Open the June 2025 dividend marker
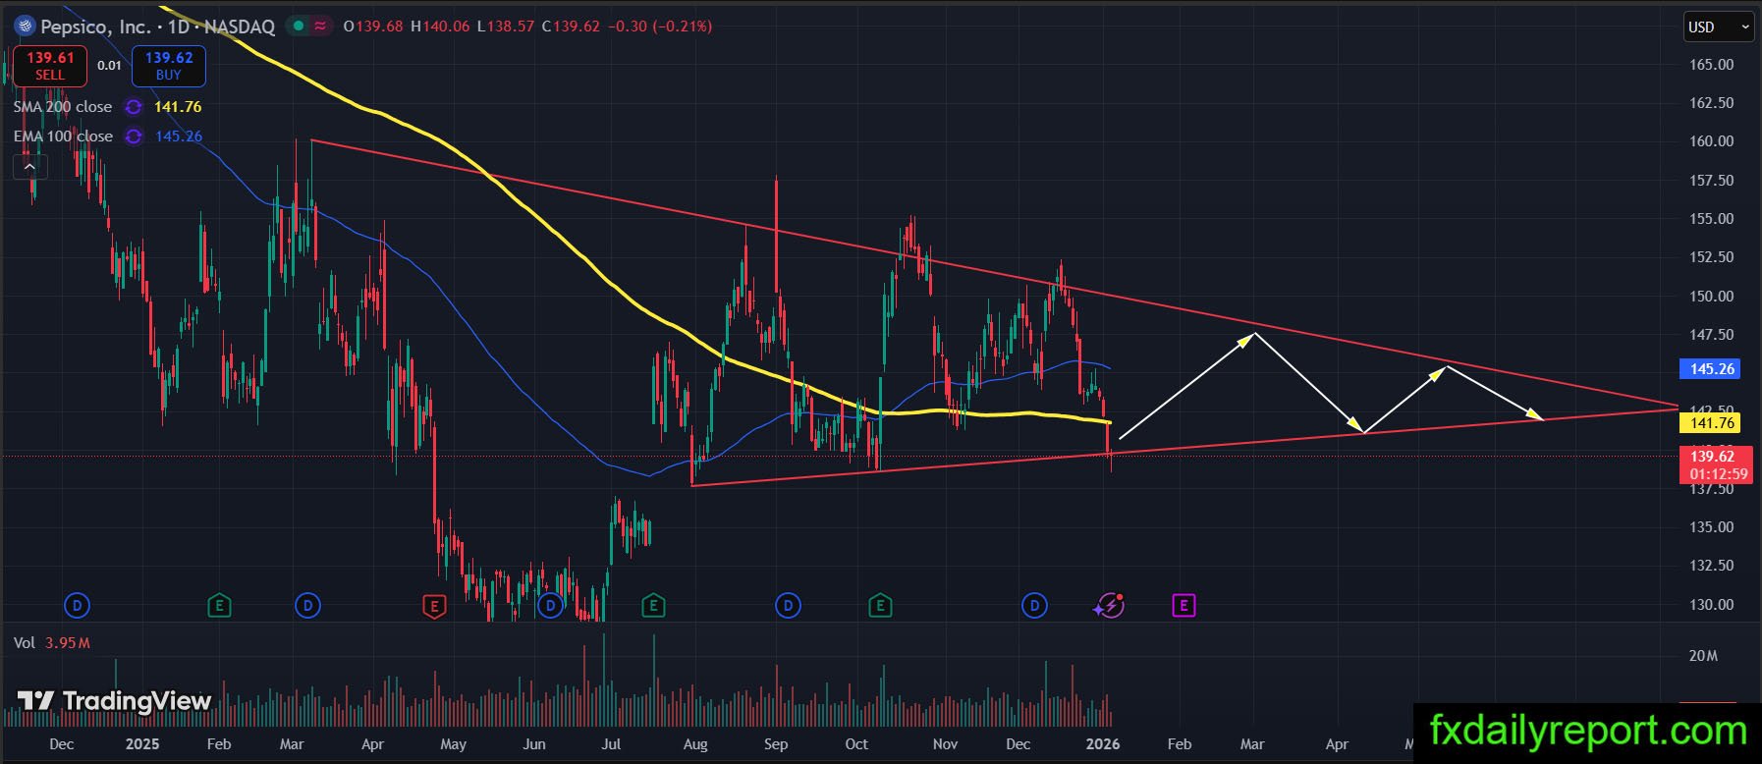This screenshot has width=1762, height=764. coord(550,606)
